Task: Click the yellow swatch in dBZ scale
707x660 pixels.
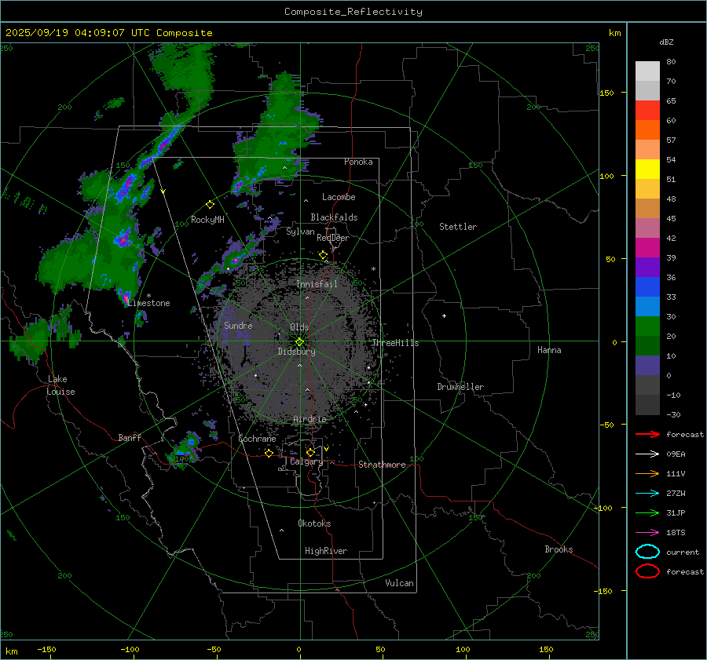Action: click(647, 169)
